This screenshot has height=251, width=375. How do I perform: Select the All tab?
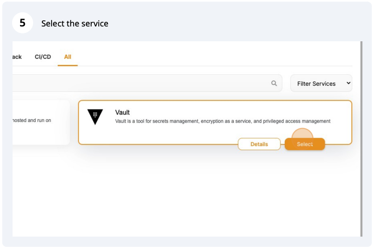click(x=67, y=57)
